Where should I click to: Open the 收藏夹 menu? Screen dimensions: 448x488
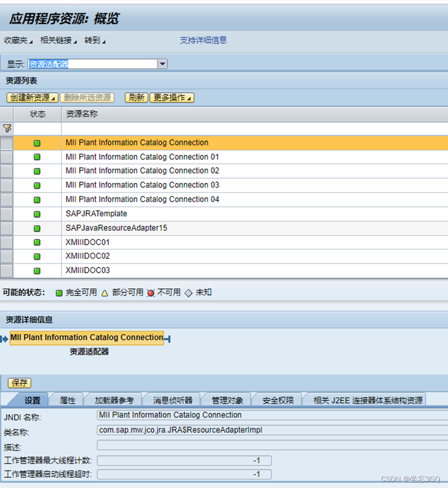pyautogui.click(x=17, y=40)
